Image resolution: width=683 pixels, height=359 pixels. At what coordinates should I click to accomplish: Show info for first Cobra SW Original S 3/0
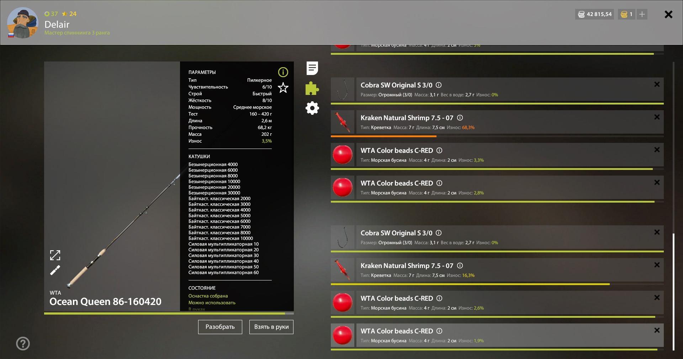click(439, 85)
